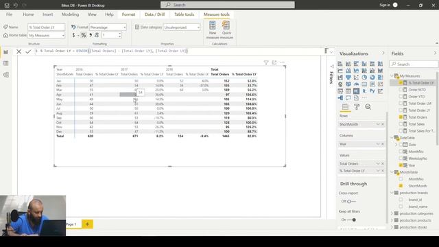Screen dimensions: 439x247
Task: Click the Fields pane search box
Action: 414,64
